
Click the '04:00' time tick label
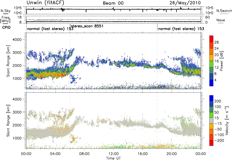[55, 154]
